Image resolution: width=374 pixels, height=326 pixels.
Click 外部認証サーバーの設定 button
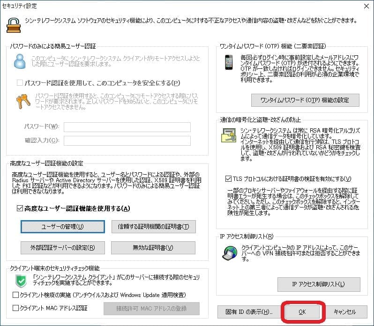coord(62,247)
